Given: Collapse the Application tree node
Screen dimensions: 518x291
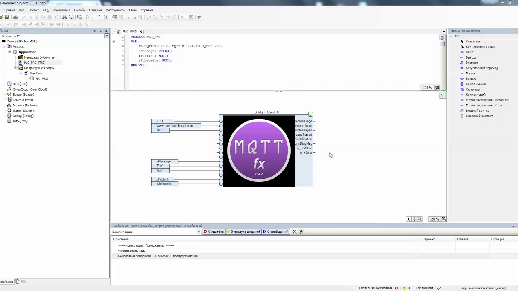Looking at the screenshot, I should pyautogui.click(x=10, y=52).
